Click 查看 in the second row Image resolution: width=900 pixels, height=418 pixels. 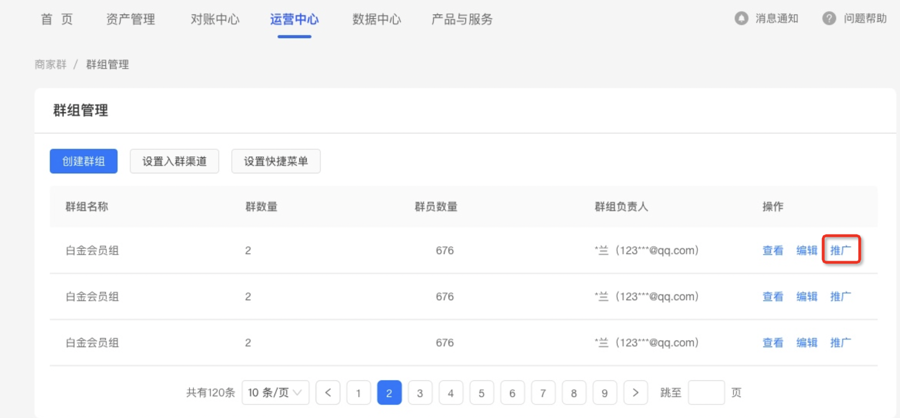click(773, 296)
